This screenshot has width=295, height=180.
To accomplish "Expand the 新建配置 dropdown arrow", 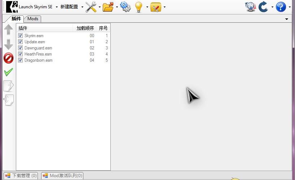I will (x=82, y=7).
